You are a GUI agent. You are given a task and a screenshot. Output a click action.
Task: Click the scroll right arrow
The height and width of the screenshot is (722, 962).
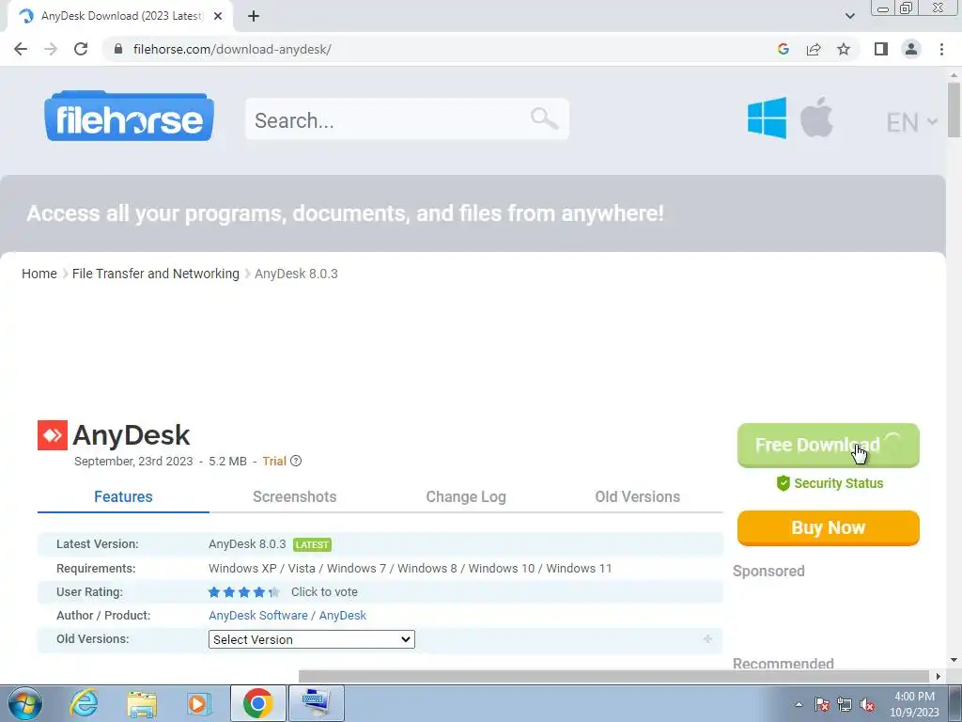click(939, 676)
